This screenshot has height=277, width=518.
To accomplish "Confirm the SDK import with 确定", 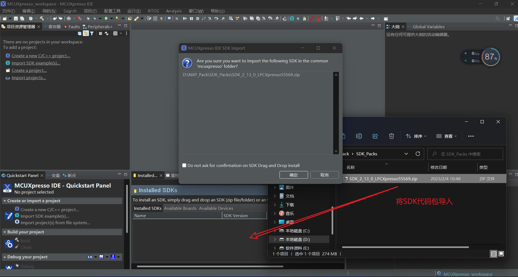I will (x=294, y=175).
